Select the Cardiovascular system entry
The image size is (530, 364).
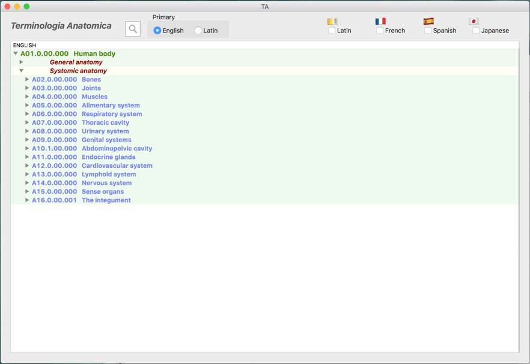pyautogui.click(x=117, y=166)
